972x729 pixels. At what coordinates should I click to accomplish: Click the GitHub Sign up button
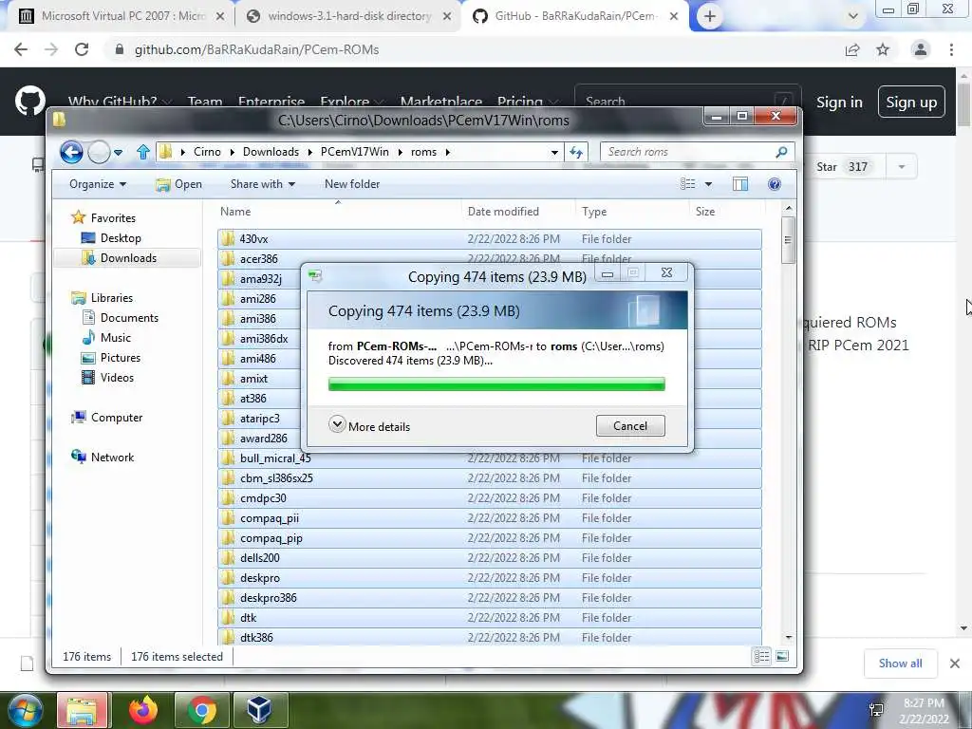click(911, 102)
